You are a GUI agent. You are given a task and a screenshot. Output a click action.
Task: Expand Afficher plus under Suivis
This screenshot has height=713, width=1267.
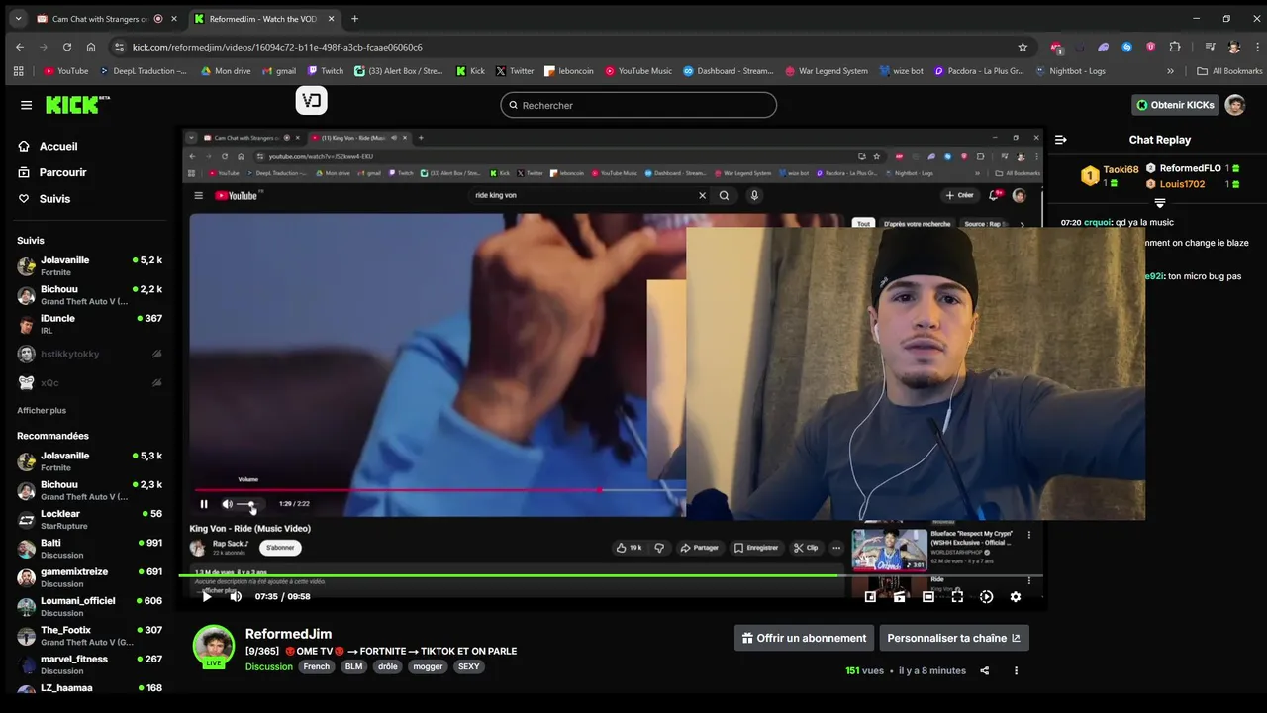42,410
